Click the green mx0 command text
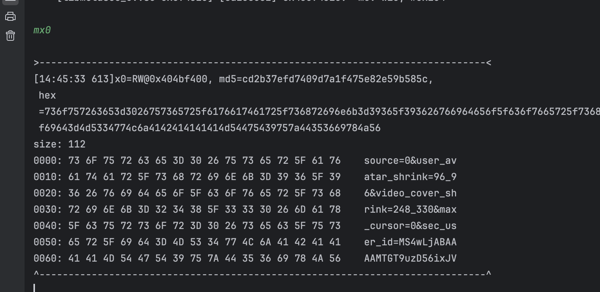600x292 pixels. pyautogui.click(x=42, y=30)
